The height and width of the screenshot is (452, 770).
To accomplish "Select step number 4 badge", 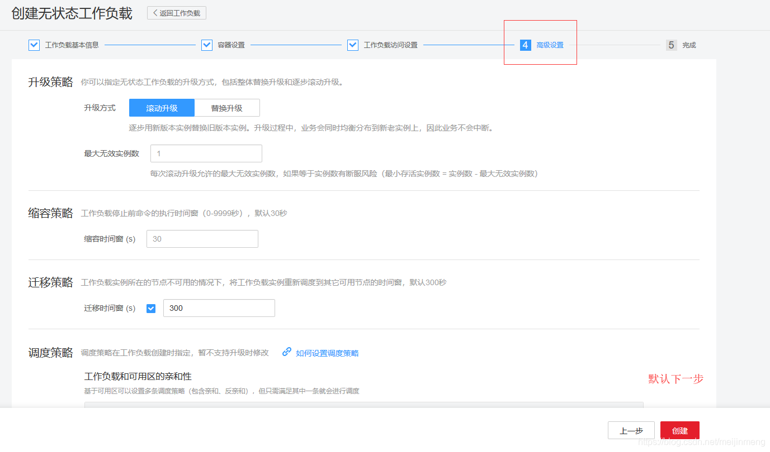I will [x=525, y=45].
